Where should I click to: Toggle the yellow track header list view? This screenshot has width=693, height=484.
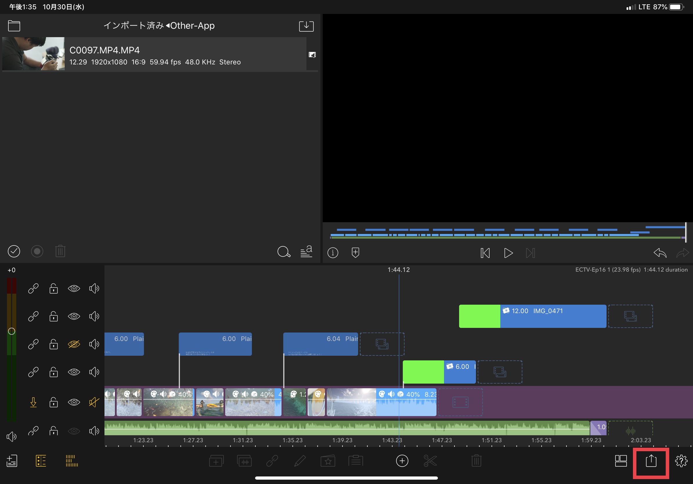pos(41,461)
